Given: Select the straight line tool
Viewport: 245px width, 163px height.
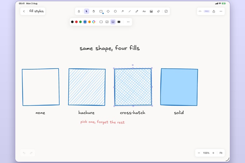Looking at the screenshot, I should 130,11.
